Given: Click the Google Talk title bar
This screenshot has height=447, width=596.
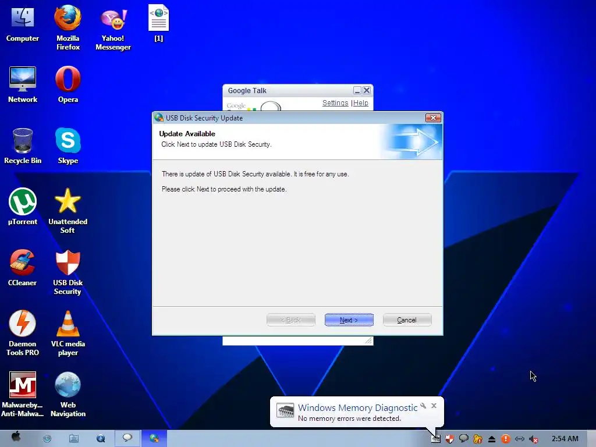Looking at the screenshot, I should (x=288, y=90).
